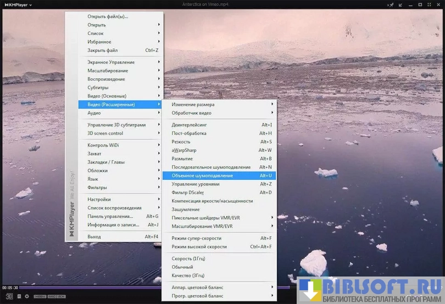Click Выход to exit the player
445x304 pixels.
(94, 237)
